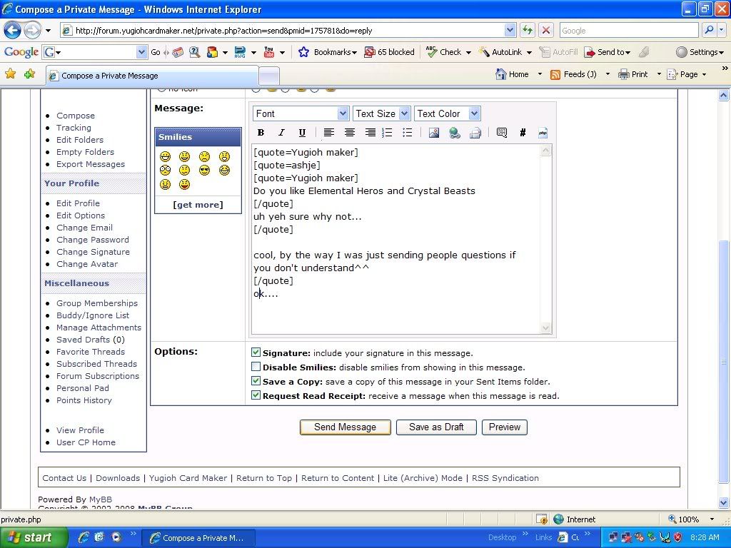Enable the Disable Smilies checkbox

pyautogui.click(x=256, y=367)
